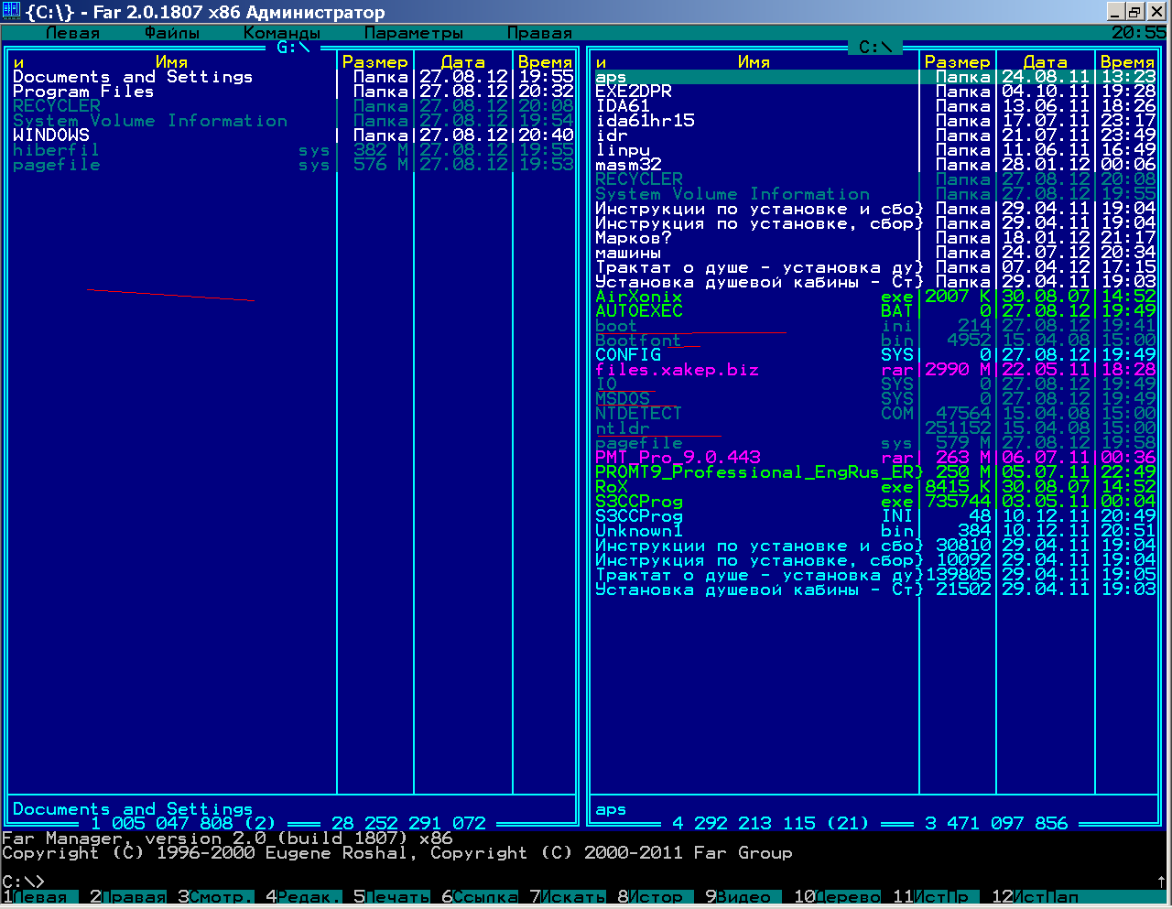Image resolution: width=1172 pixels, height=909 pixels.
Task: Click the command line prompt C:\>
Action: click(x=24, y=882)
